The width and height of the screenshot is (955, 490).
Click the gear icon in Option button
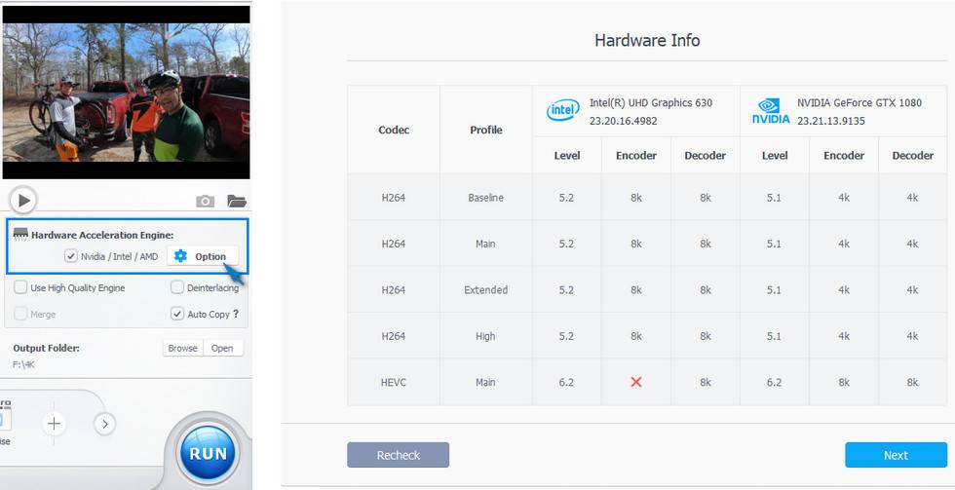pos(181,256)
